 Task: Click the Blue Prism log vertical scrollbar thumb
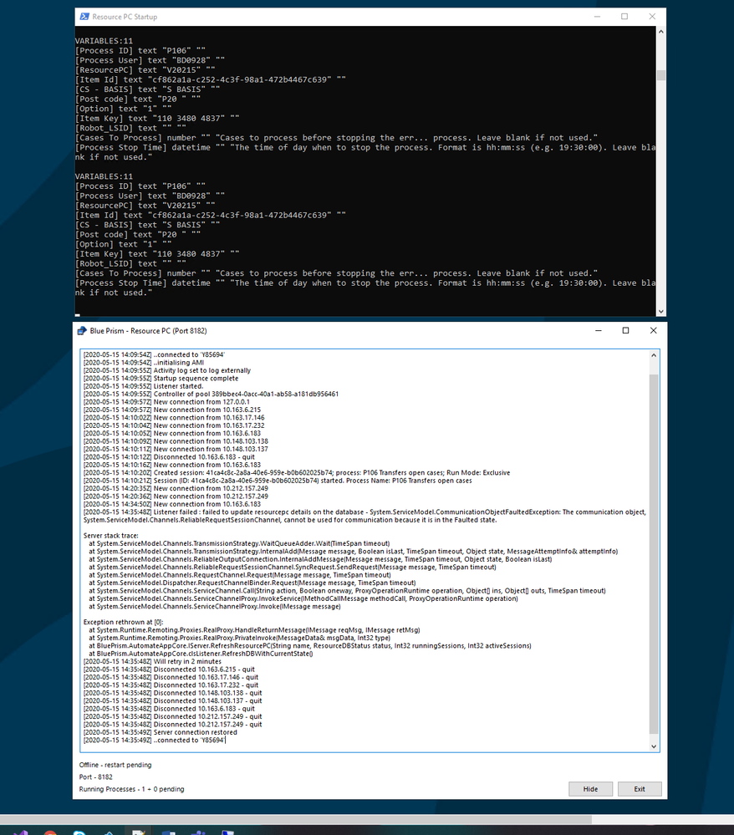(654, 554)
